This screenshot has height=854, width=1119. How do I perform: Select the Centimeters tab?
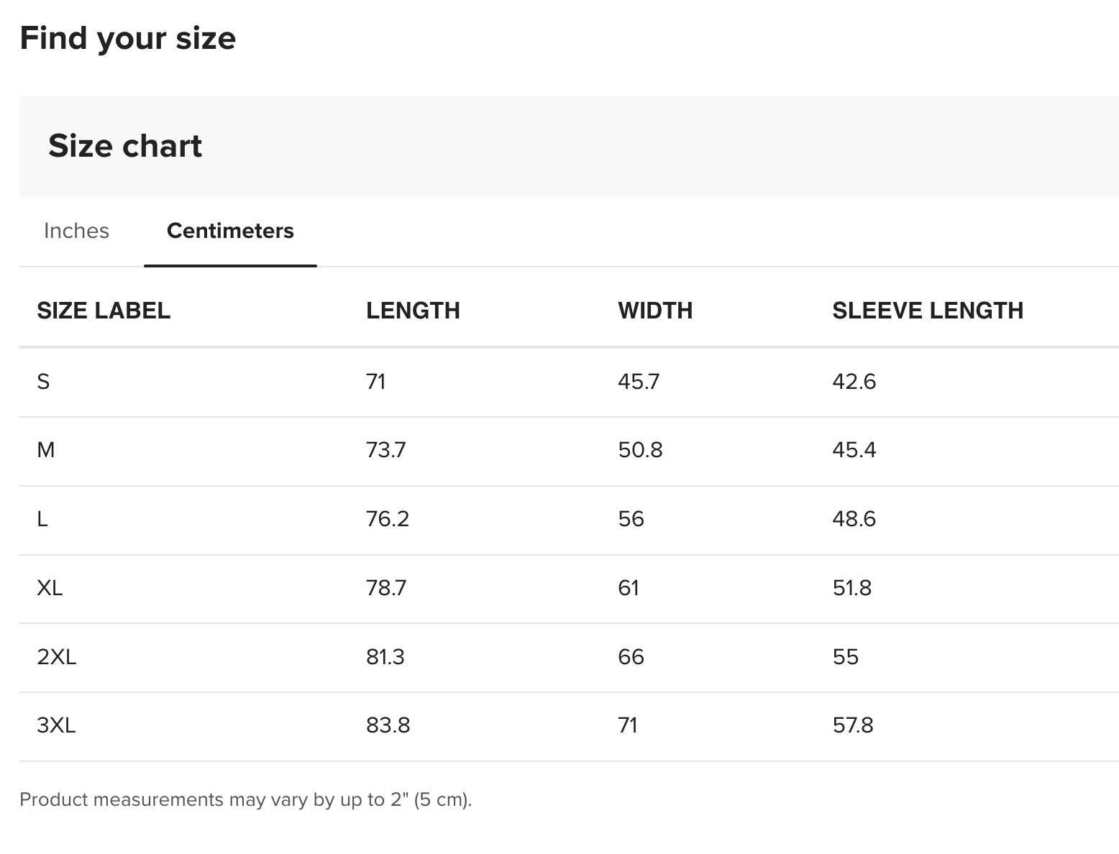[230, 231]
